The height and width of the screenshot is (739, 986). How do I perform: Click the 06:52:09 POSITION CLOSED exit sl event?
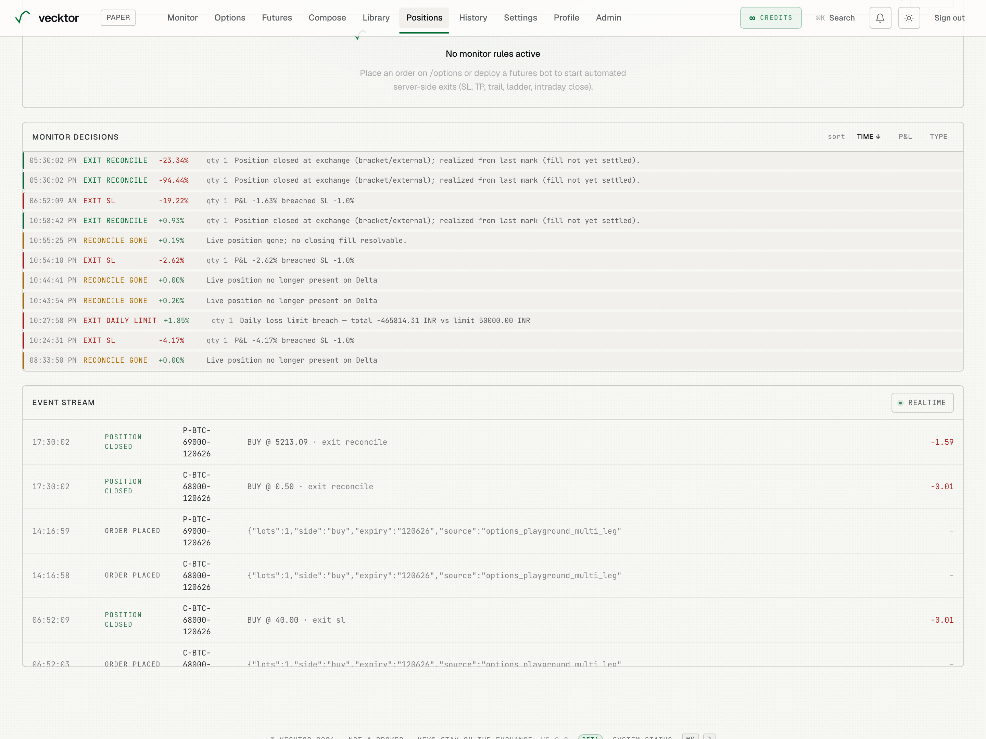(493, 620)
